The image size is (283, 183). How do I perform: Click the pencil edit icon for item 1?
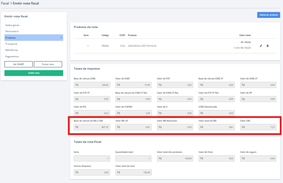[261, 46]
